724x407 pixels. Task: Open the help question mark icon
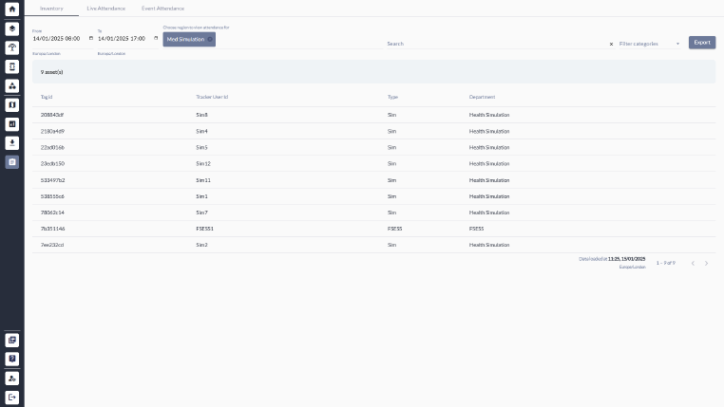point(12,359)
